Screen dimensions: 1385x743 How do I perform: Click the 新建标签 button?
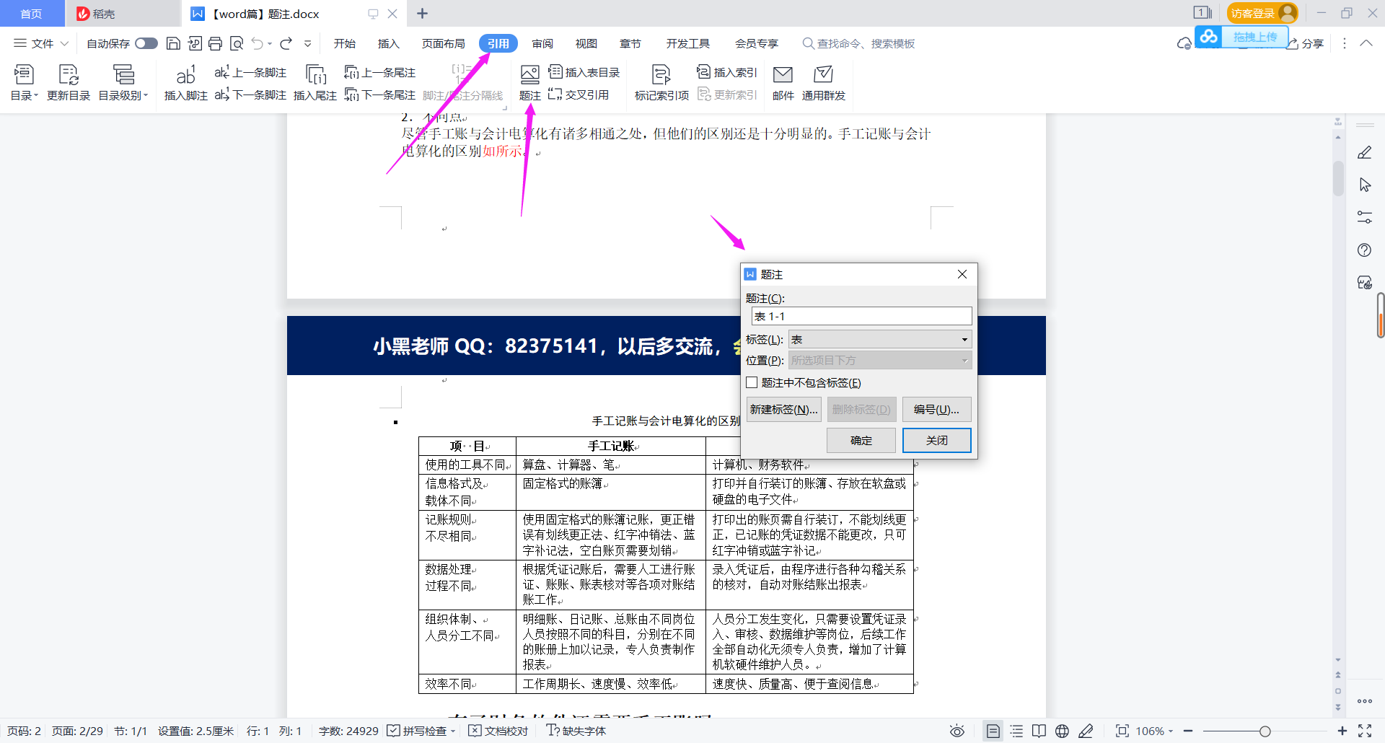coord(783,409)
